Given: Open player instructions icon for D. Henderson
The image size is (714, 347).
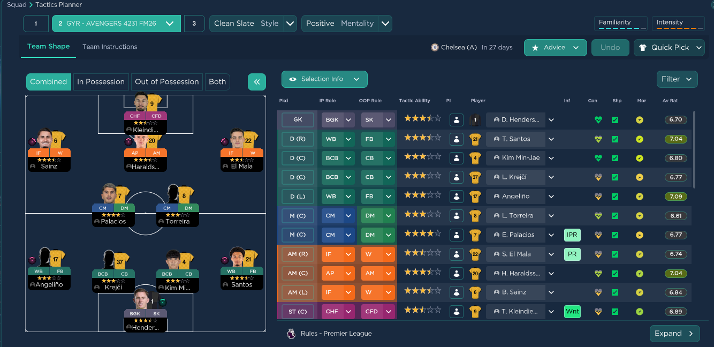Looking at the screenshot, I should (457, 120).
